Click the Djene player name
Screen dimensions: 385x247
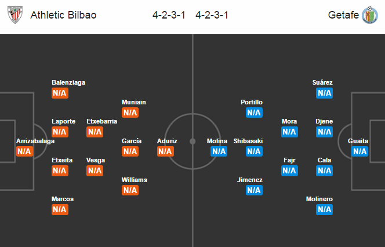click(324, 121)
